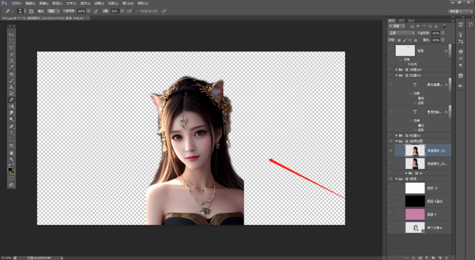The height and width of the screenshot is (260, 475).
Task: Open the Create New Layer icon in Layers panel
Action: pyautogui.click(x=440, y=257)
